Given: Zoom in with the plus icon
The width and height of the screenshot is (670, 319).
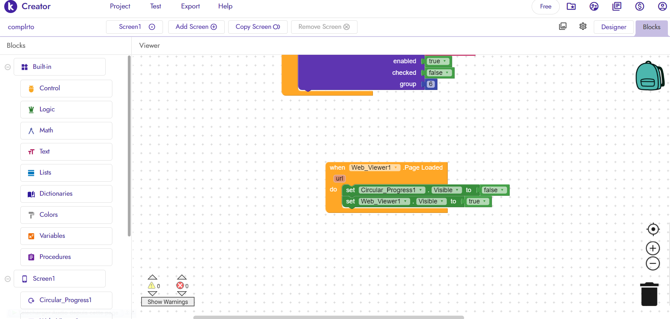Looking at the screenshot, I should point(653,248).
